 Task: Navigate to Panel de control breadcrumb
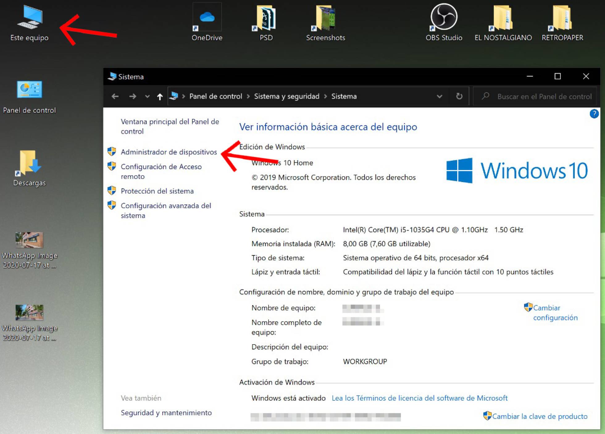point(215,96)
